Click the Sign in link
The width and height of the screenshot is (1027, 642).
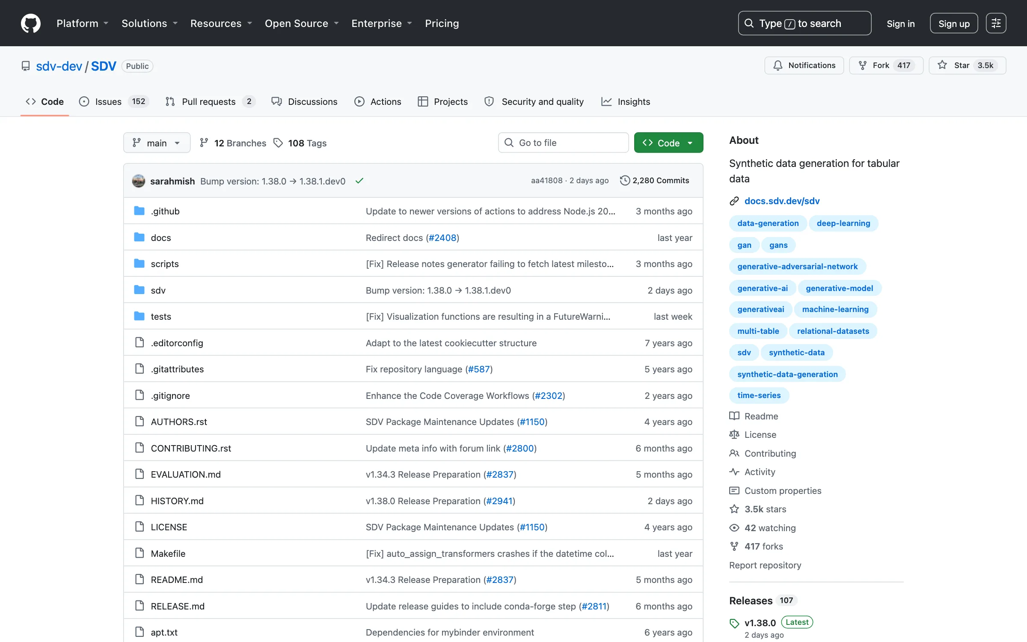pyautogui.click(x=901, y=24)
